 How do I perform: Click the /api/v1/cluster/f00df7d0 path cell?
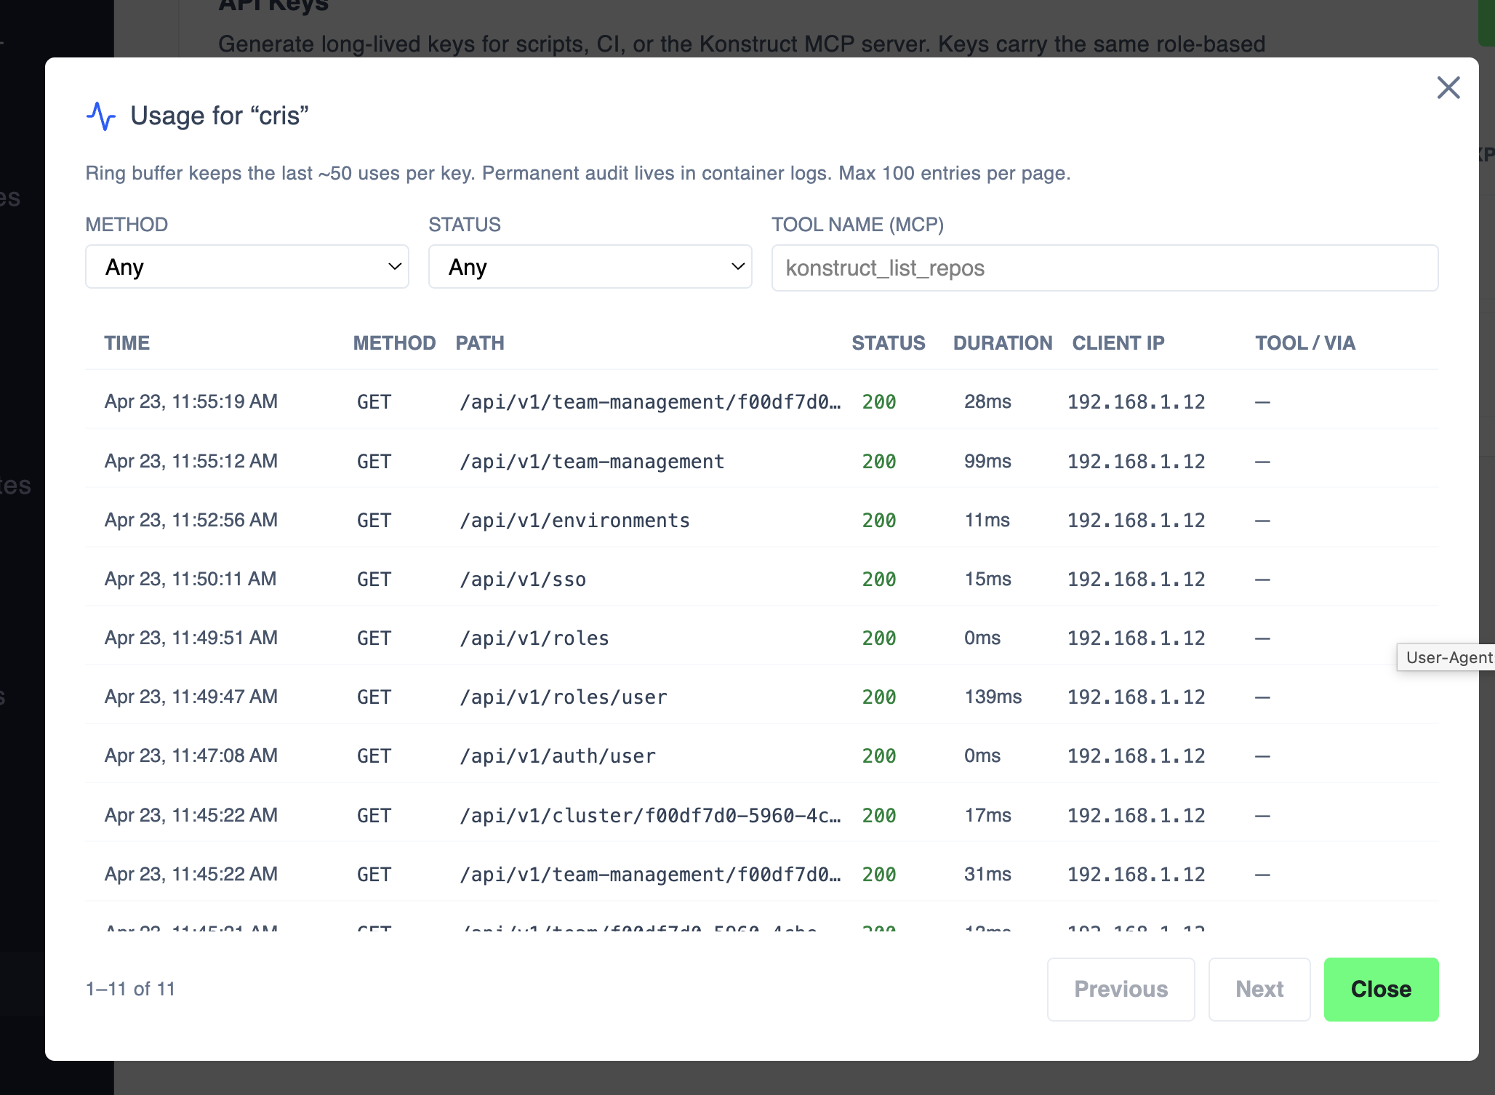tap(650, 816)
